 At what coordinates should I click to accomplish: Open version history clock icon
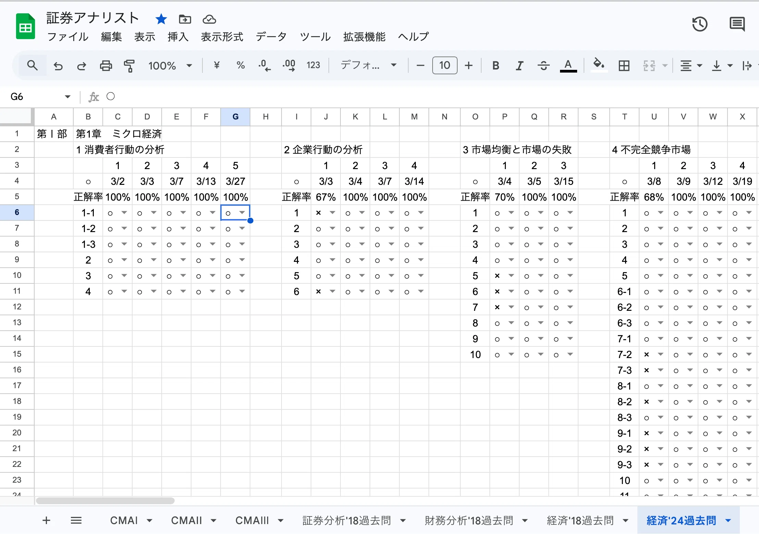tap(700, 24)
